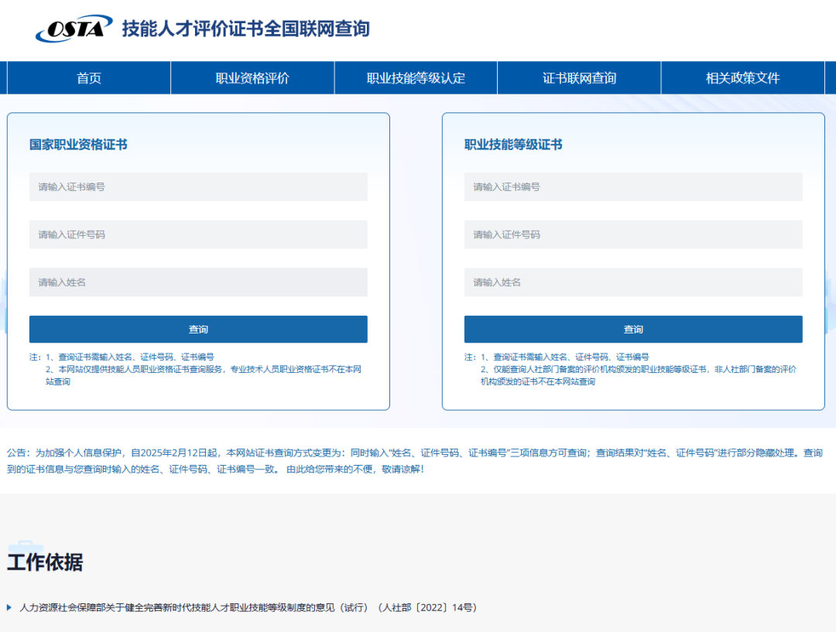The image size is (836, 632).
Task: Focus certificate number field under 职业技能等级证书
Action: (633, 187)
